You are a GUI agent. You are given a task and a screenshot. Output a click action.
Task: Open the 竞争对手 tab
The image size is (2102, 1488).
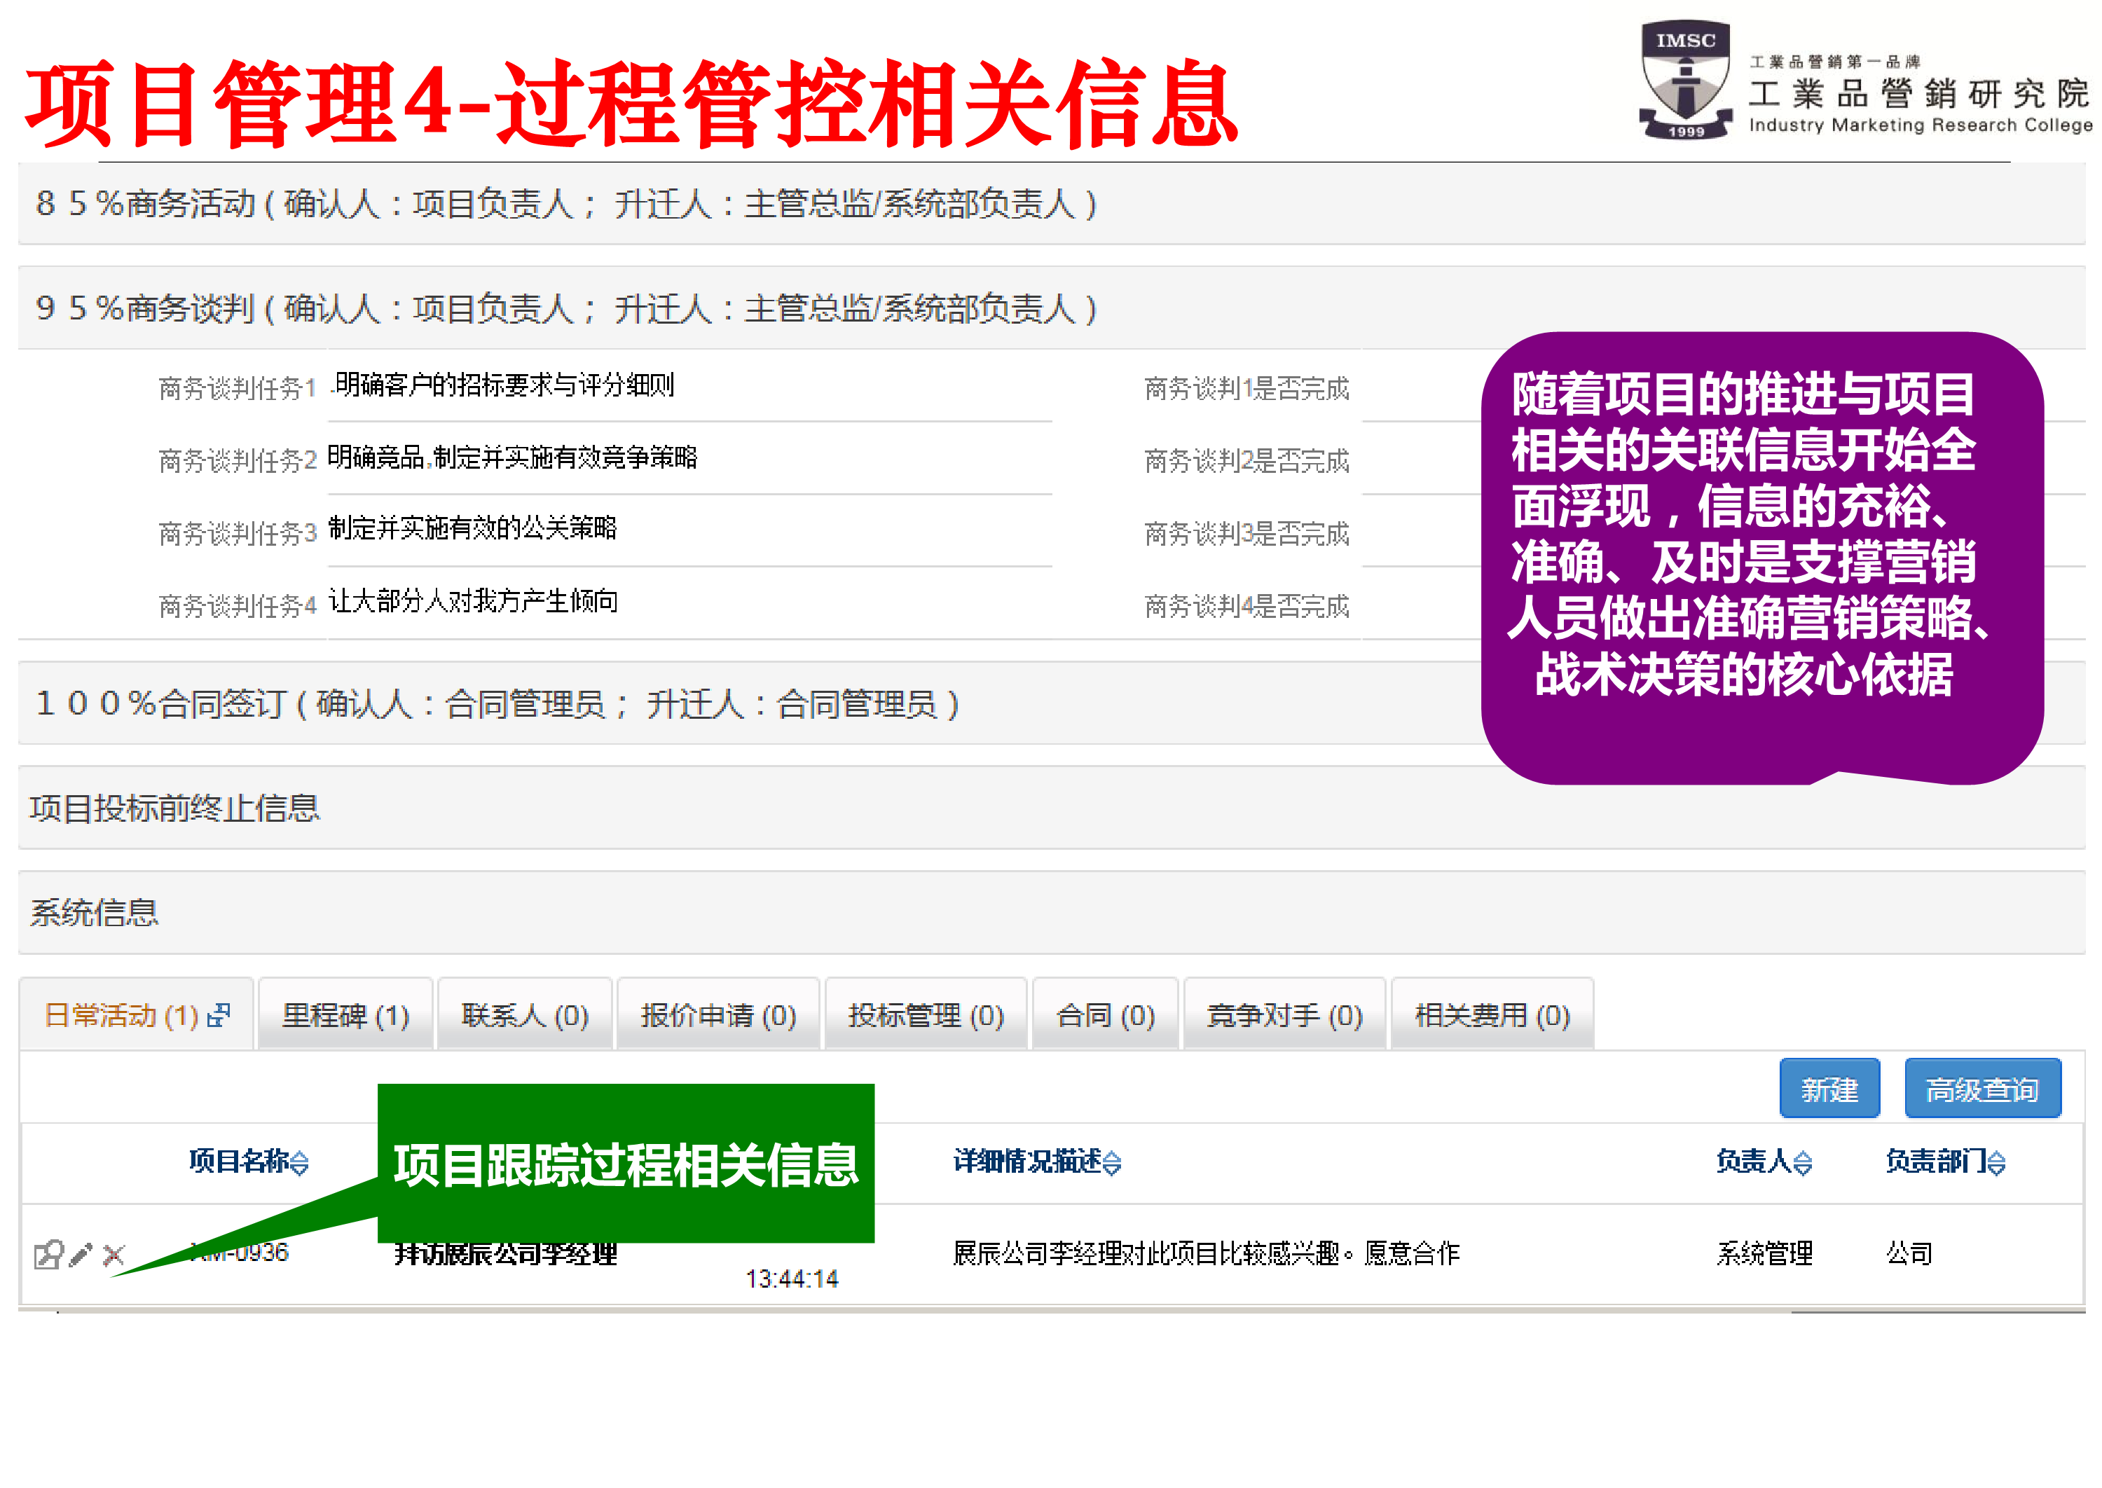tap(1283, 1015)
